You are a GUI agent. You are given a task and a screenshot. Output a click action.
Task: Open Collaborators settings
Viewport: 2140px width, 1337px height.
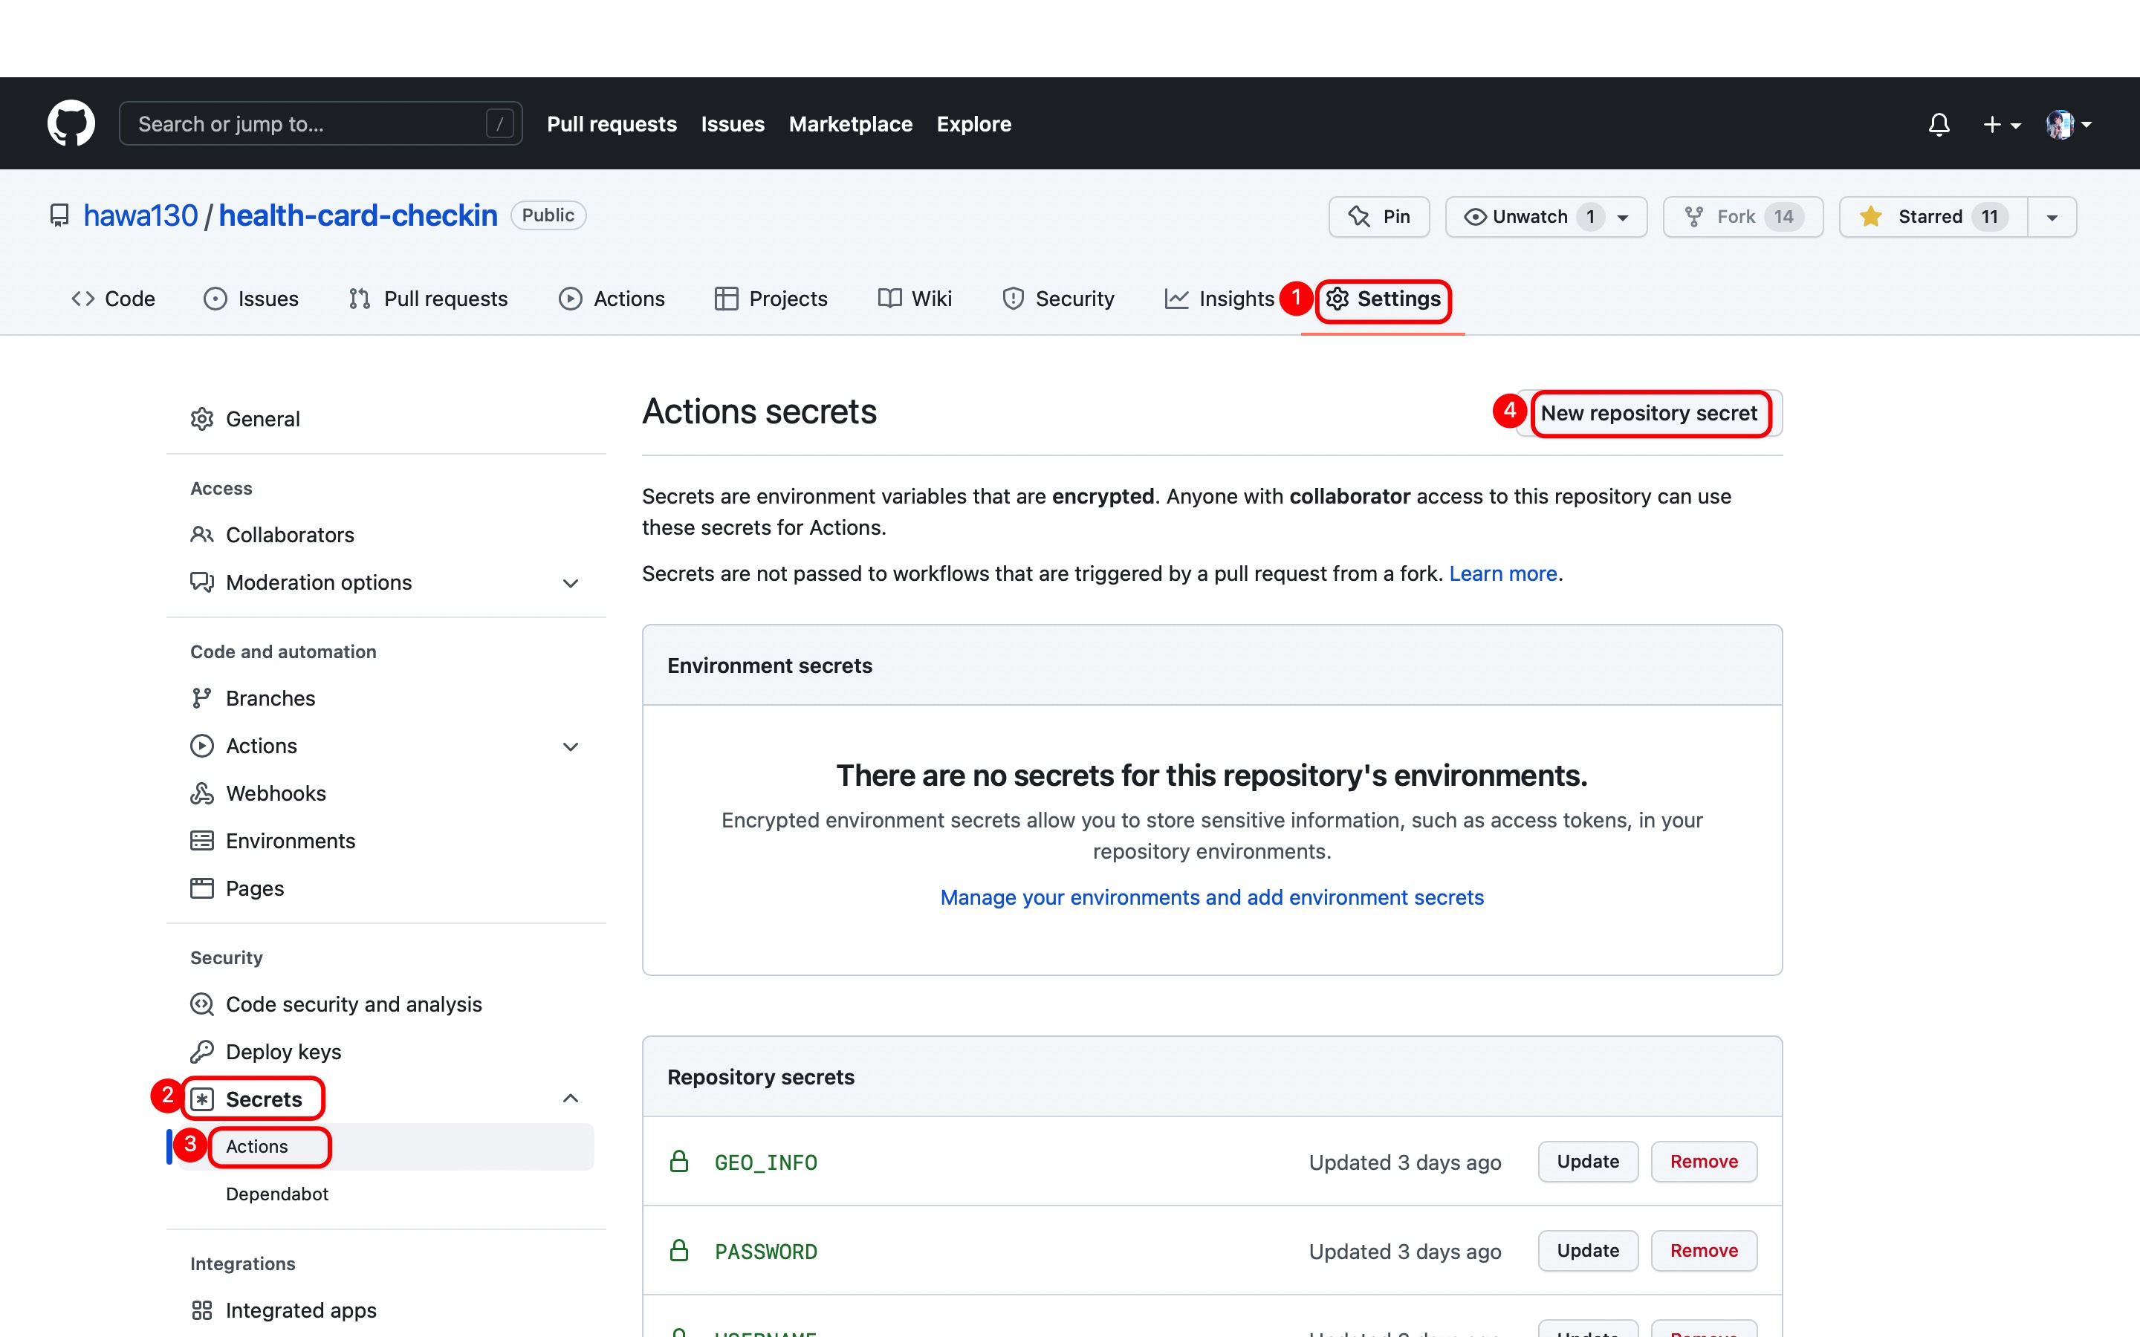click(273, 535)
